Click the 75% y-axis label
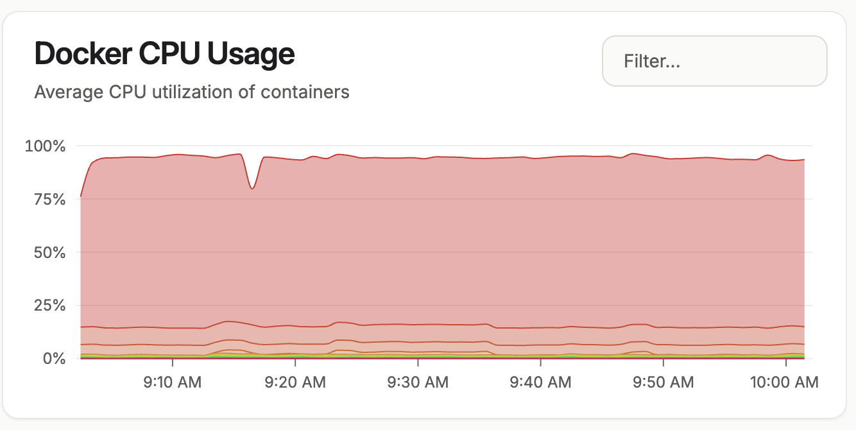This screenshot has height=430, width=856. 49,199
